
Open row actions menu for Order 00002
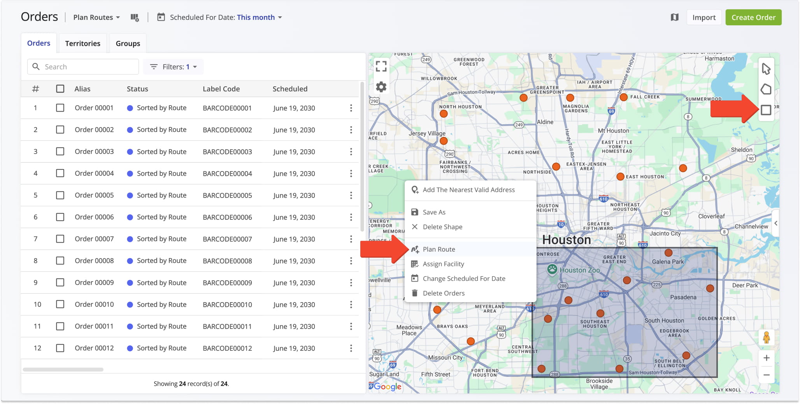point(351,130)
